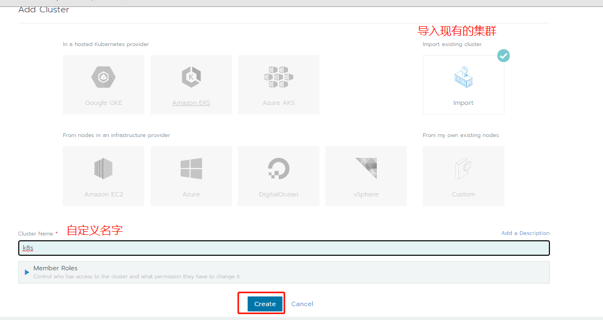Image resolution: width=603 pixels, height=320 pixels.
Task: Click the Cluster Name field label
Action: tap(35, 233)
